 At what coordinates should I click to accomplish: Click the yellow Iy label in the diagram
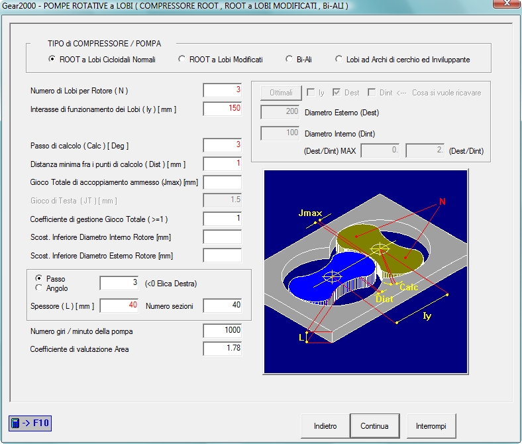pos(427,315)
